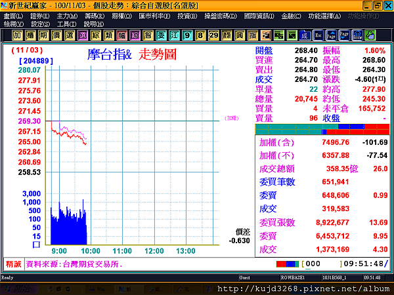Click the 加權(含) index value 7496.76
This screenshot has width=394, height=295.
pyautogui.click(x=336, y=142)
